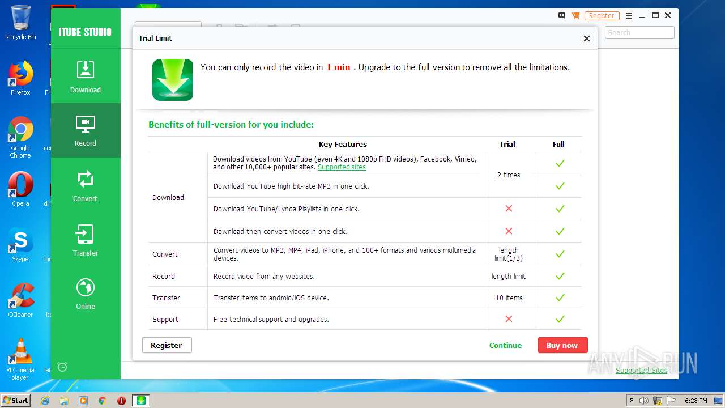Click 'Download YouTube/Lynda Playlists' row text
This screenshot has height=408, width=725.
pos(287,209)
